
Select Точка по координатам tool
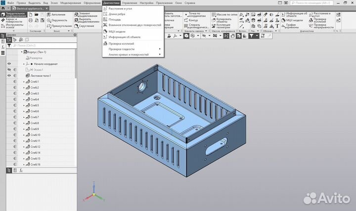coord(195,15)
